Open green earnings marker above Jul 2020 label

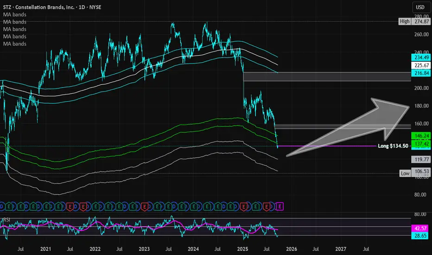(x=21, y=206)
